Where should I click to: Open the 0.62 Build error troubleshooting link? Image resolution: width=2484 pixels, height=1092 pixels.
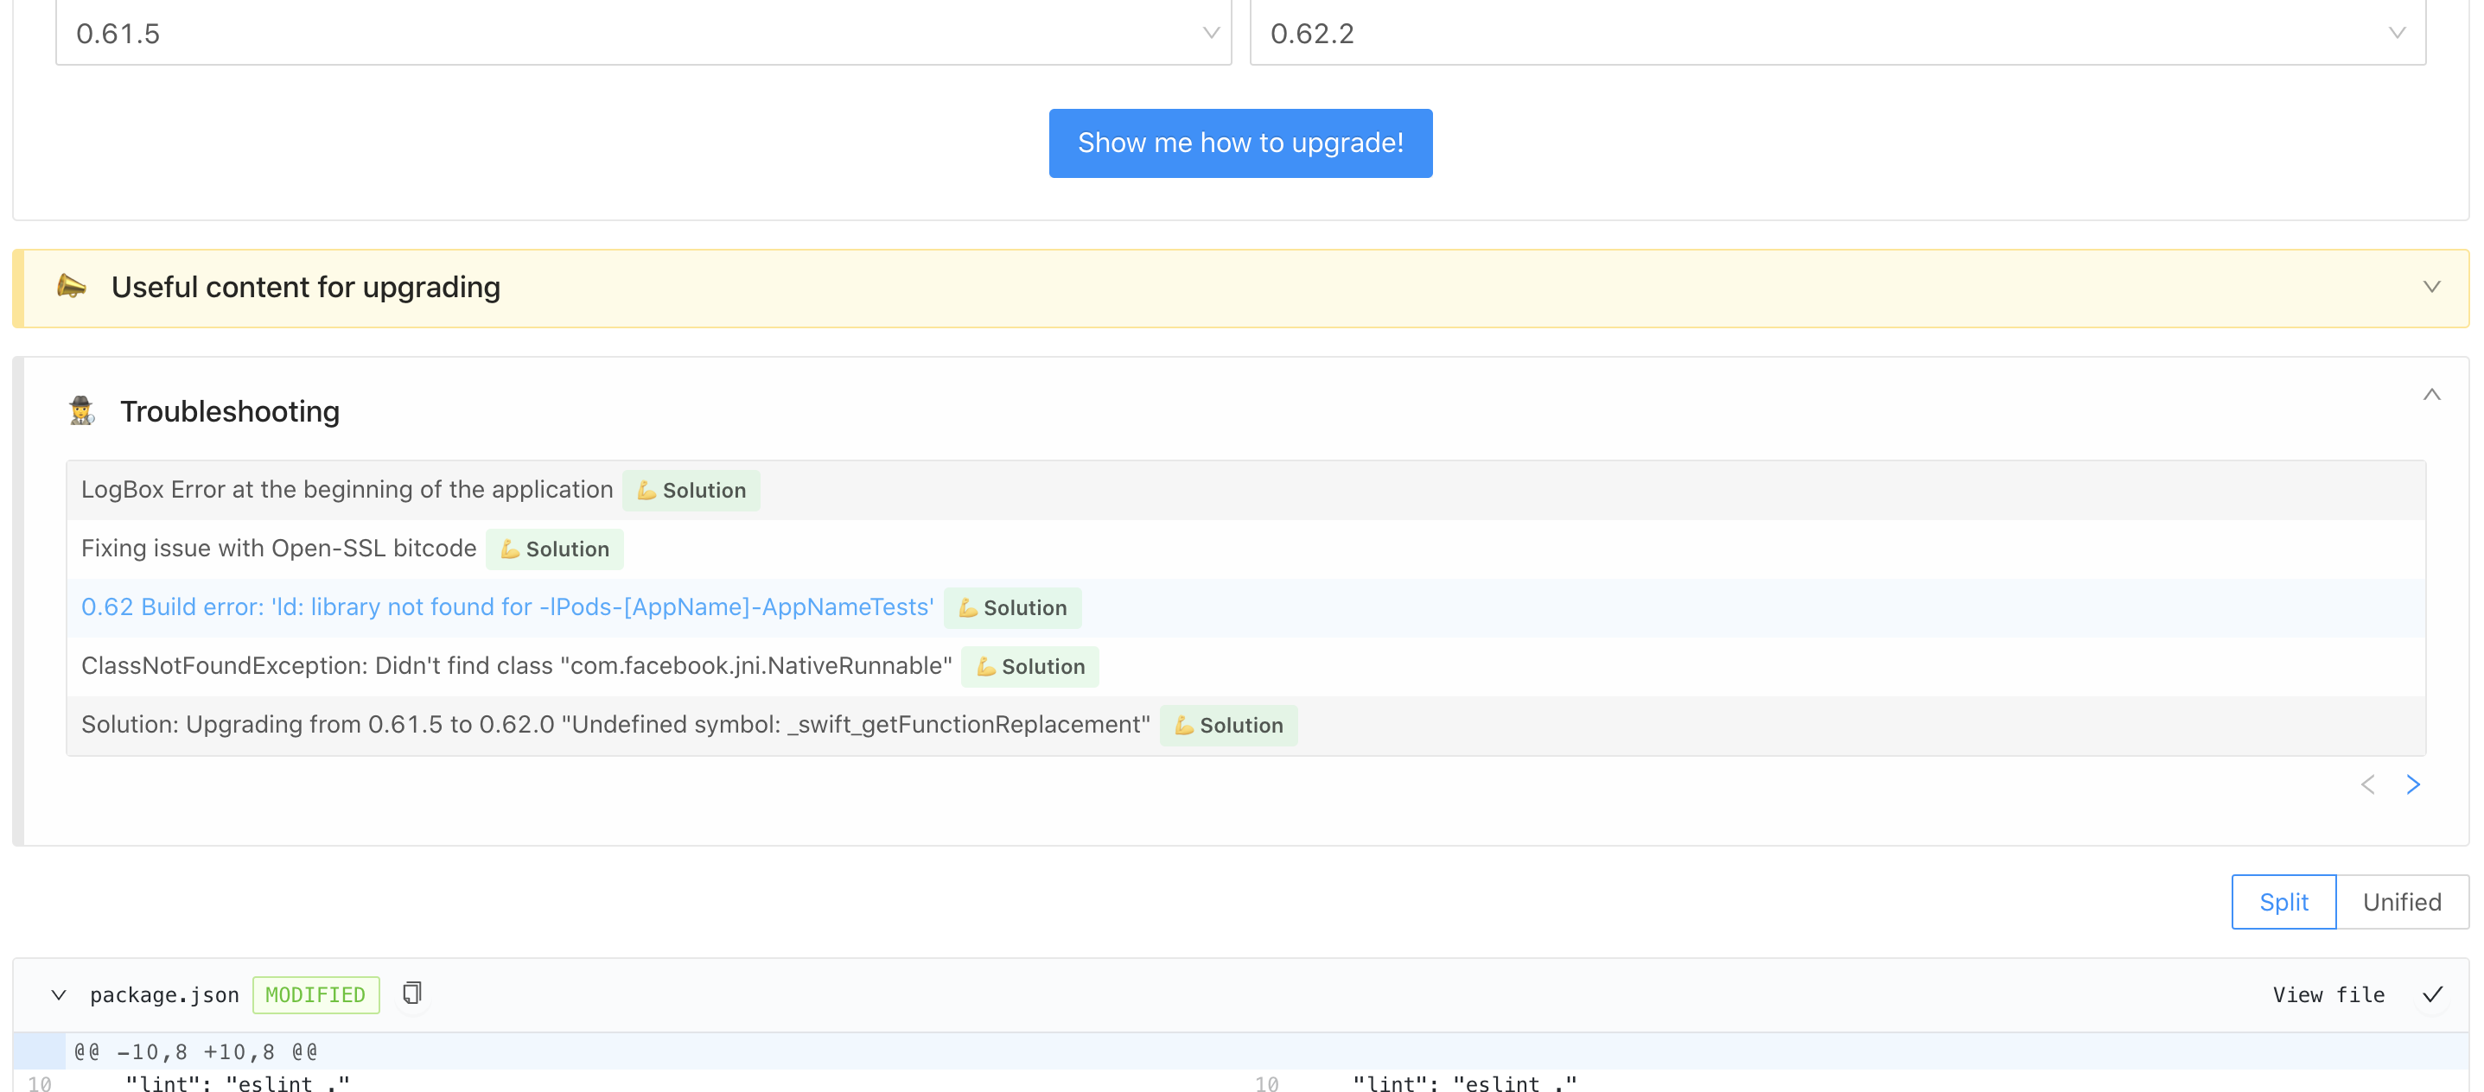[507, 607]
